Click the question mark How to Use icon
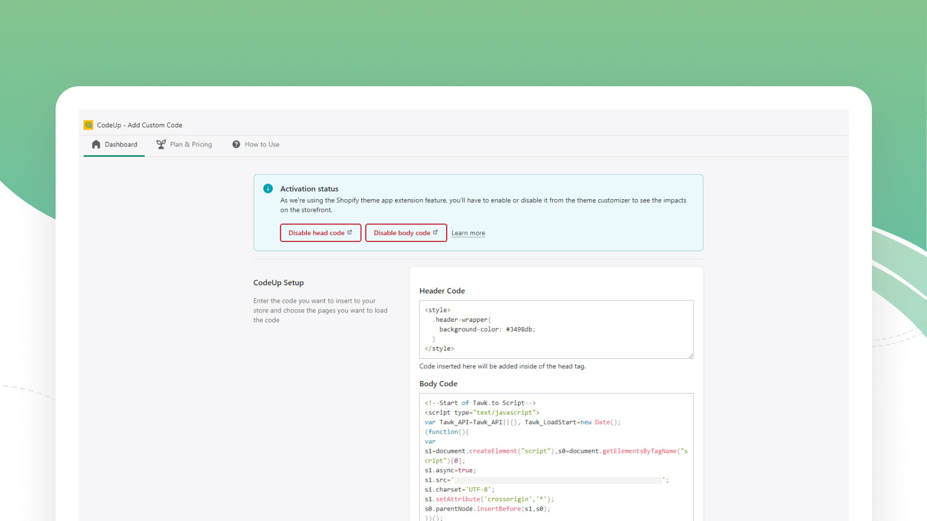 click(x=236, y=145)
